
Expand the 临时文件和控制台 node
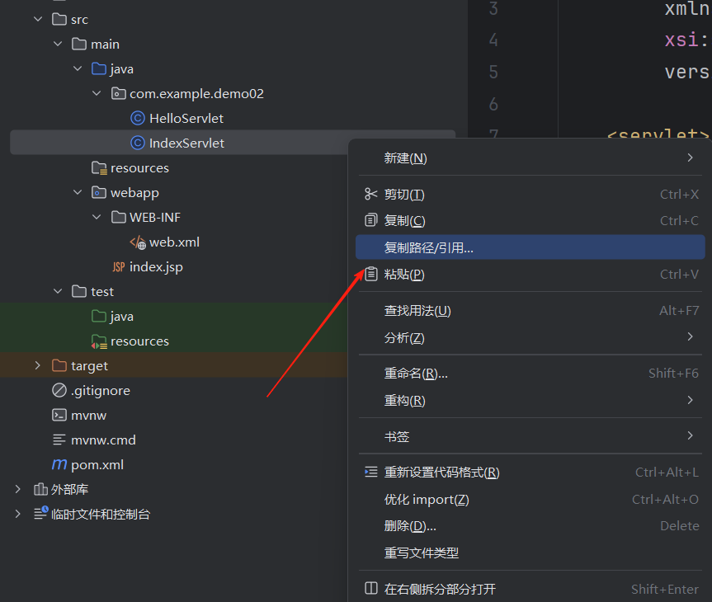[x=17, y=514]
